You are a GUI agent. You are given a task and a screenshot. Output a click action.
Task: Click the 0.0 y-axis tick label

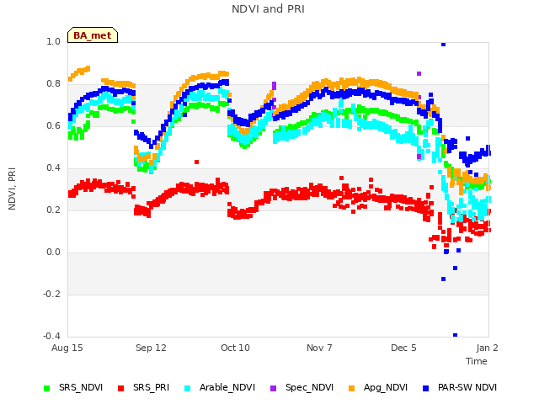pos(53,252)
